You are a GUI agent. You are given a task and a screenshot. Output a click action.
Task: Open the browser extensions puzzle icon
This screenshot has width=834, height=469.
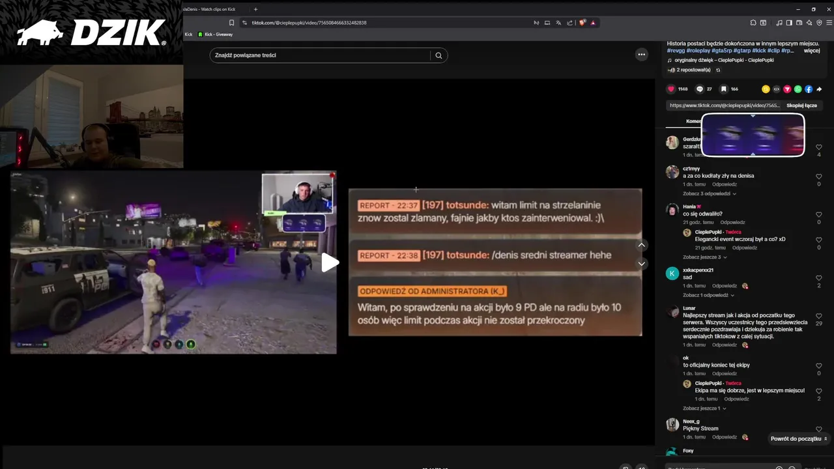pyautogui.click(x=753, y=23)
